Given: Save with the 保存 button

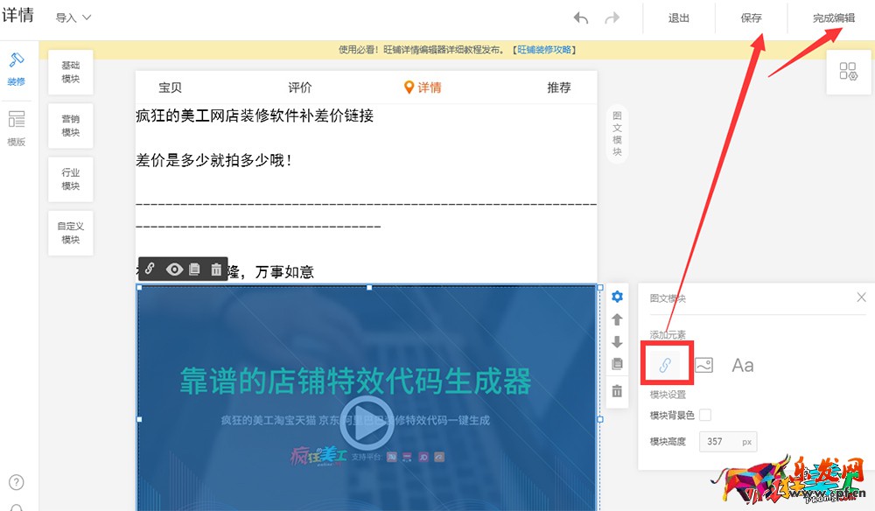Looking at the screenshot, I should tap(751, 17).
